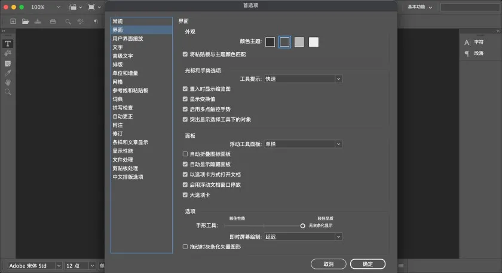Select the Note tool in left toolbar
Image resolution: width=502 pixels, height=273 pixels.
click(x=8, y=63)
